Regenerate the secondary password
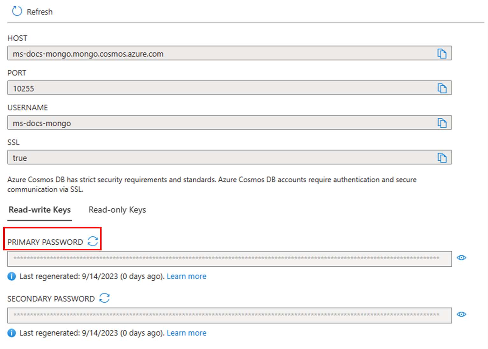 [x=104, y=298]
